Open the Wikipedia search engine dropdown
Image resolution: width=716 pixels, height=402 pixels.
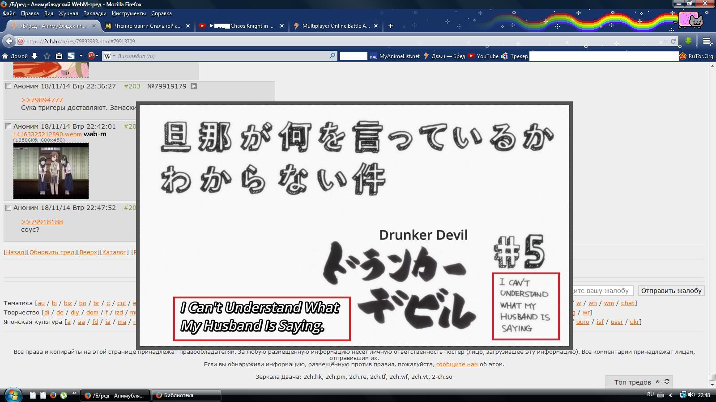[x=114, y=56]
